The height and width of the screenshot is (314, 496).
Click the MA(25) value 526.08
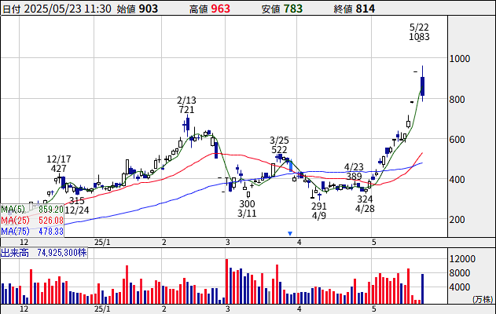(x=51, y=220)
